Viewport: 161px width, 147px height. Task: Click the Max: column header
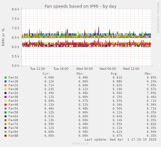click(x=148, y=74)
